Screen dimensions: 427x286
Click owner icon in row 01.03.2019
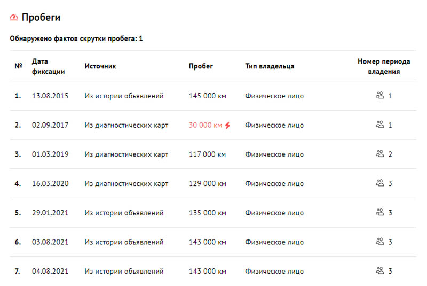[380, 154]
